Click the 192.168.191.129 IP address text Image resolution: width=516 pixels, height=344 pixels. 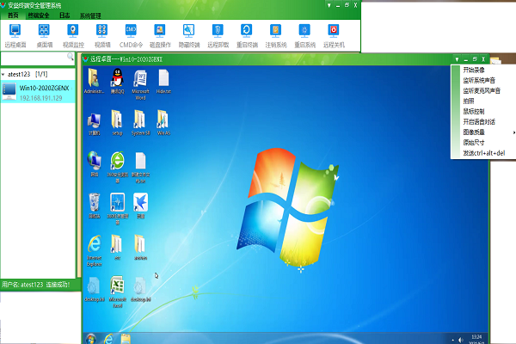point(40,98)
